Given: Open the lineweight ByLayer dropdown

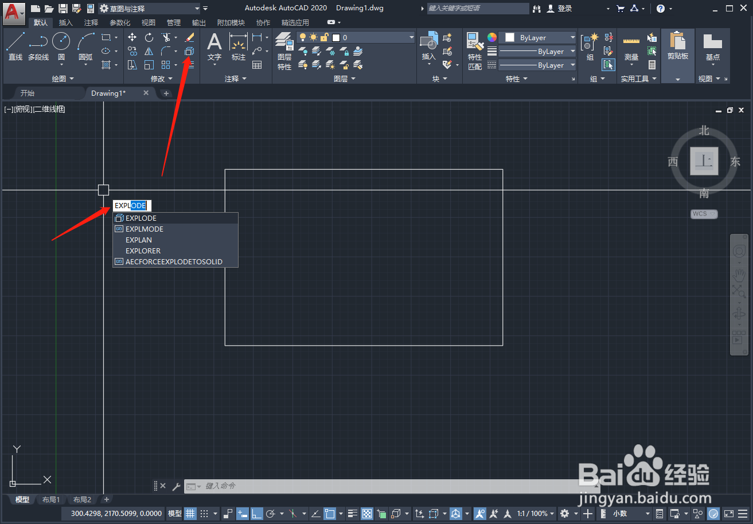Looking at the screenshot, I should [537, 52].
